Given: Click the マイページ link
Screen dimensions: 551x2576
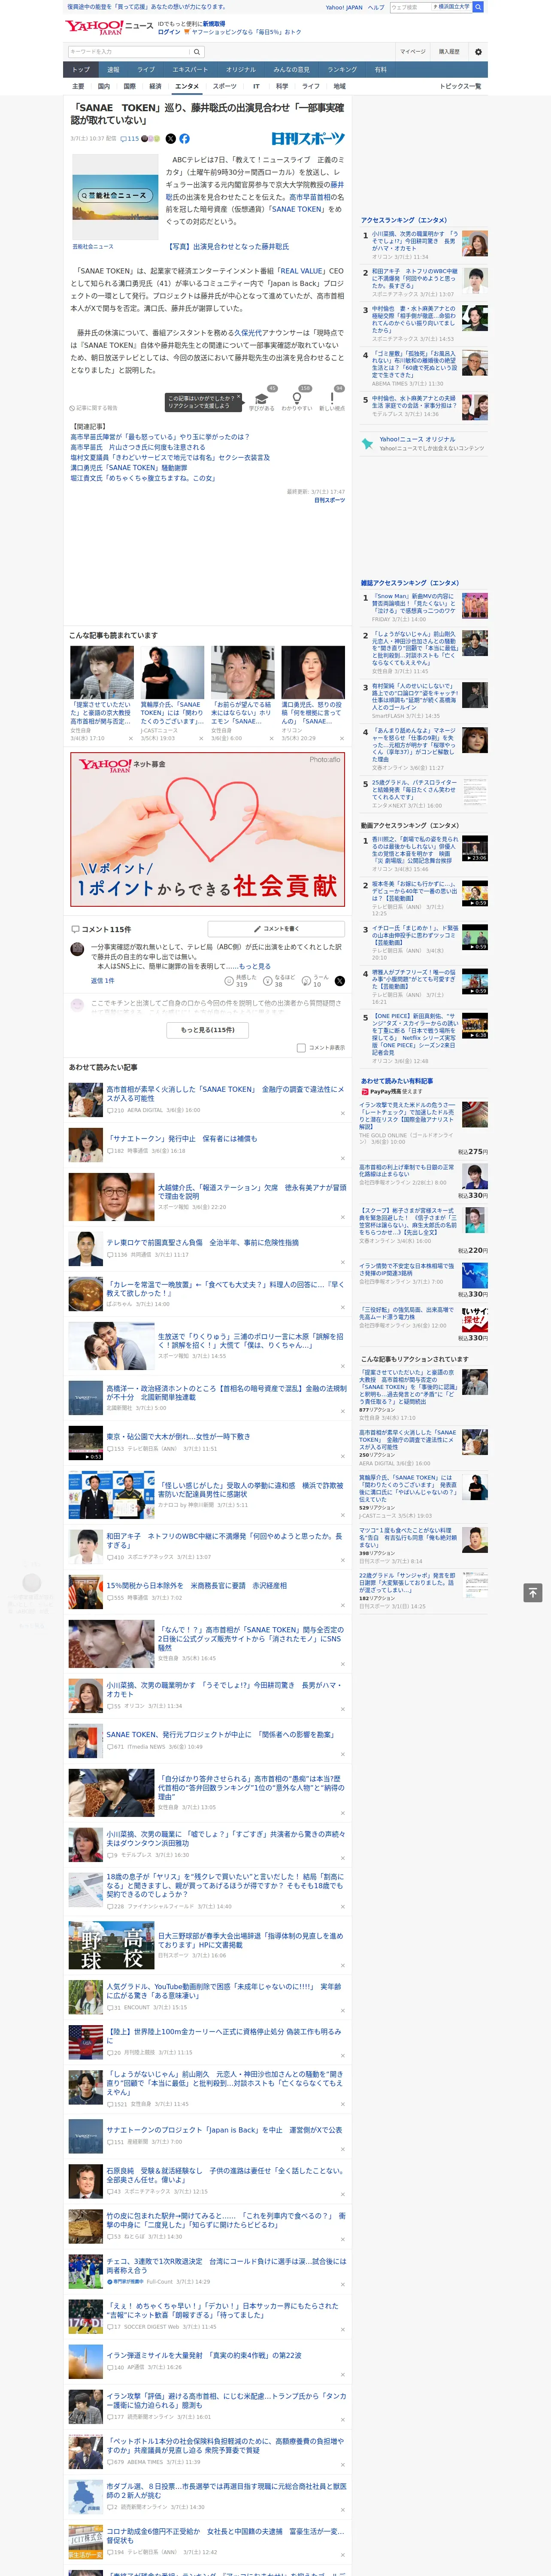Looking at the screenshot, I should [x=413, y=51].
